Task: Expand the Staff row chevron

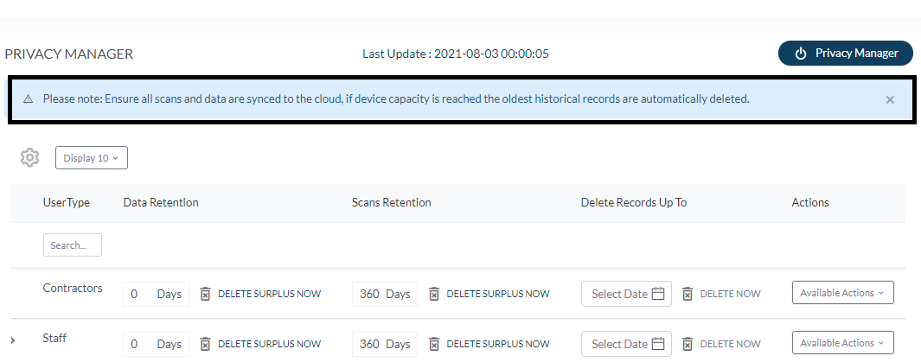Action: click(x=13, y=340)
